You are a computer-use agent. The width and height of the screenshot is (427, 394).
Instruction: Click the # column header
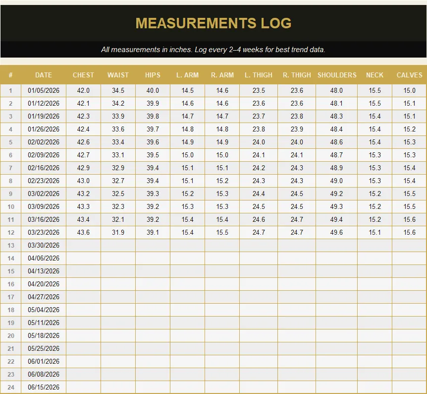pyautogui.click(x=10, y=75)
